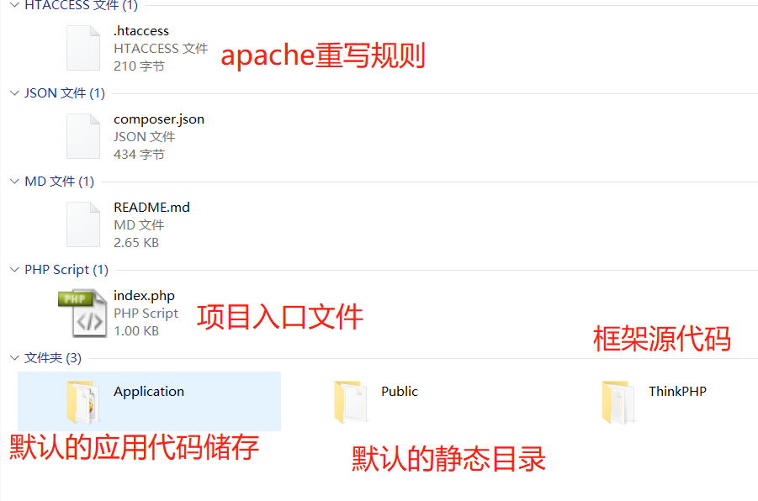The height and width of the screenshot is (501, 758).
Task: Select the ThinkPHP folder icon
Action: point(618,402)
